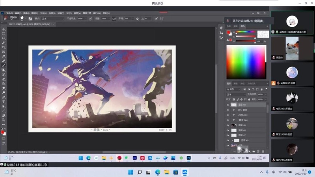Viewport: 315px width, 177px height.
Task: Switch to the 通道 (Channels) tab
Action: [x=236, y=84]
